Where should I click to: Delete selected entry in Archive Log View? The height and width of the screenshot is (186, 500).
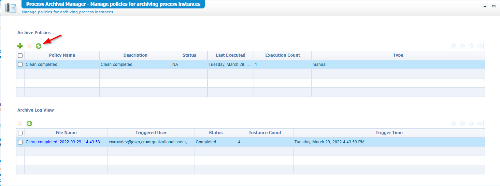pyautogui.click(x=20, y=124)
